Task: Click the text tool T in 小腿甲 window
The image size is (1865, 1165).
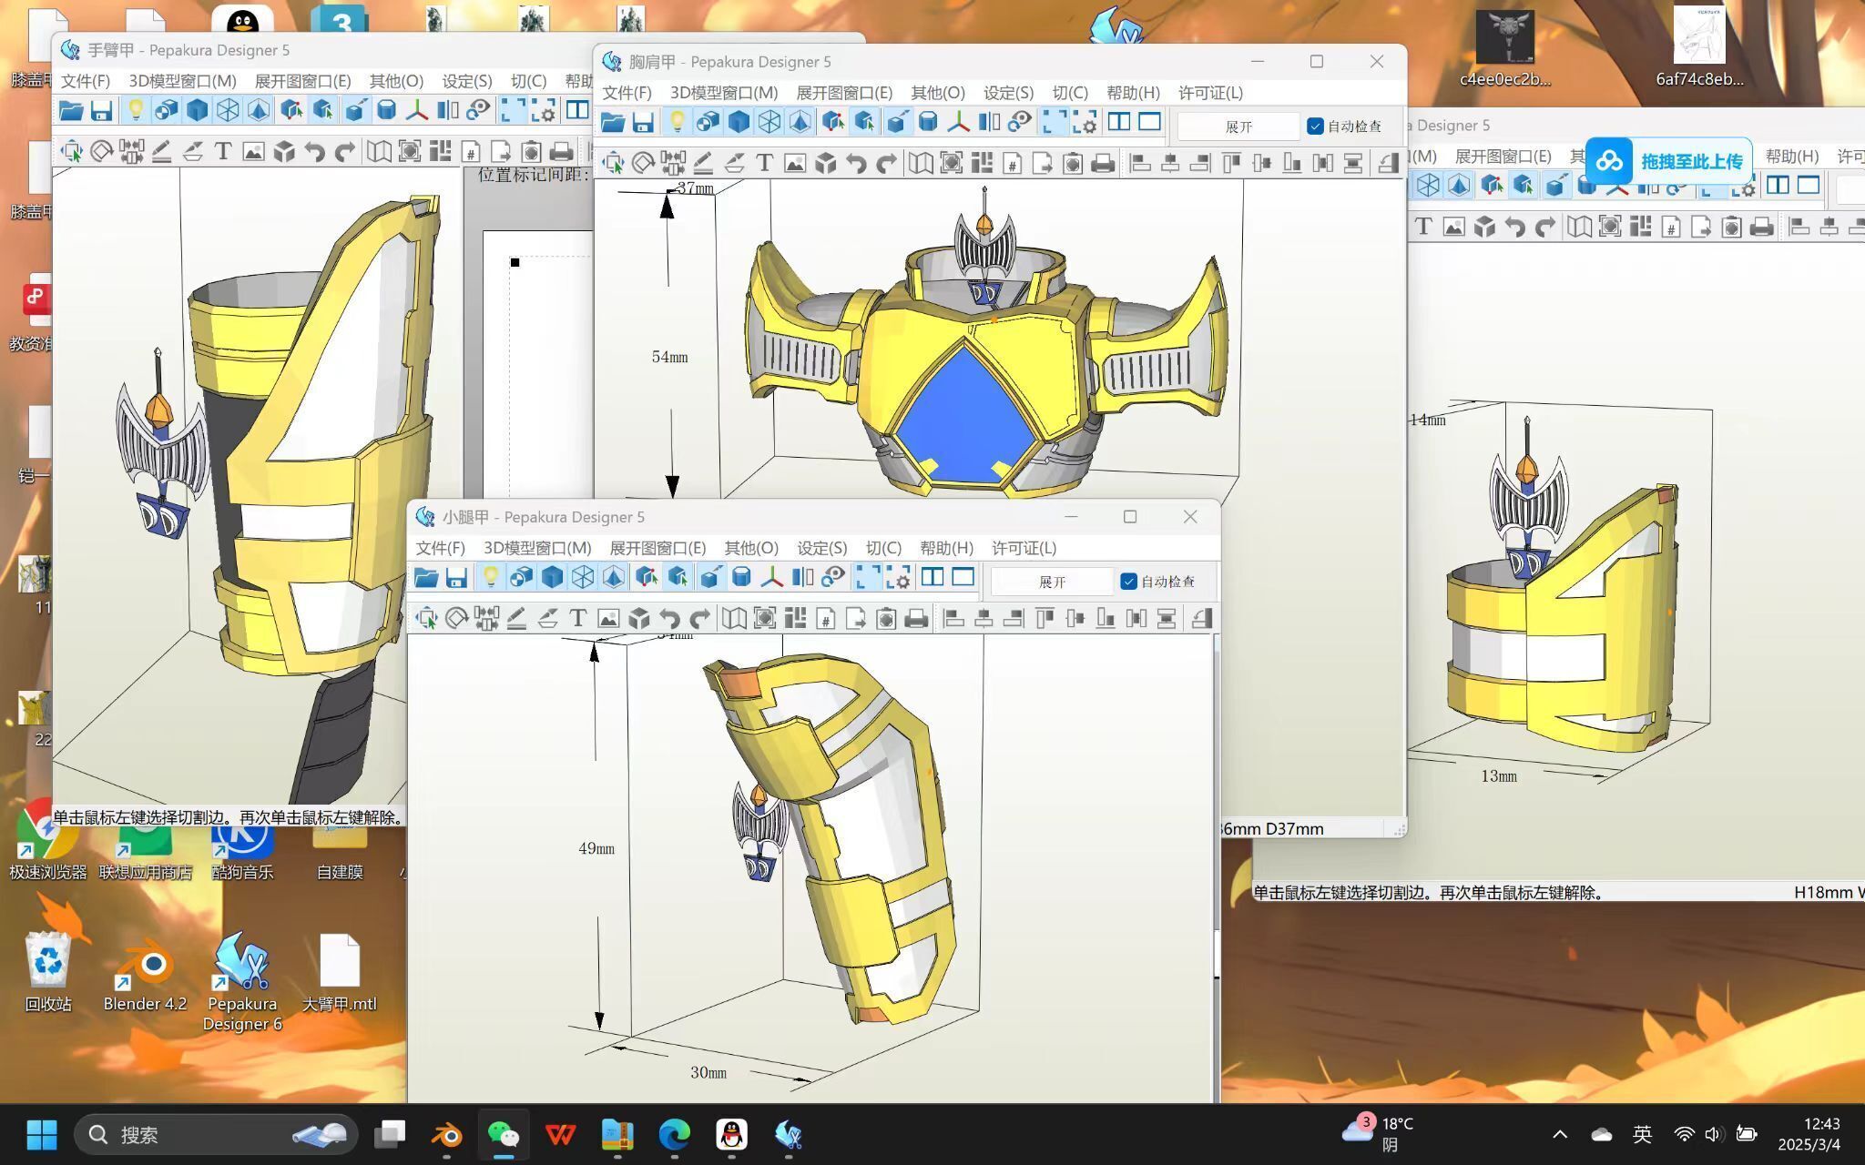Action: (577, 619)
